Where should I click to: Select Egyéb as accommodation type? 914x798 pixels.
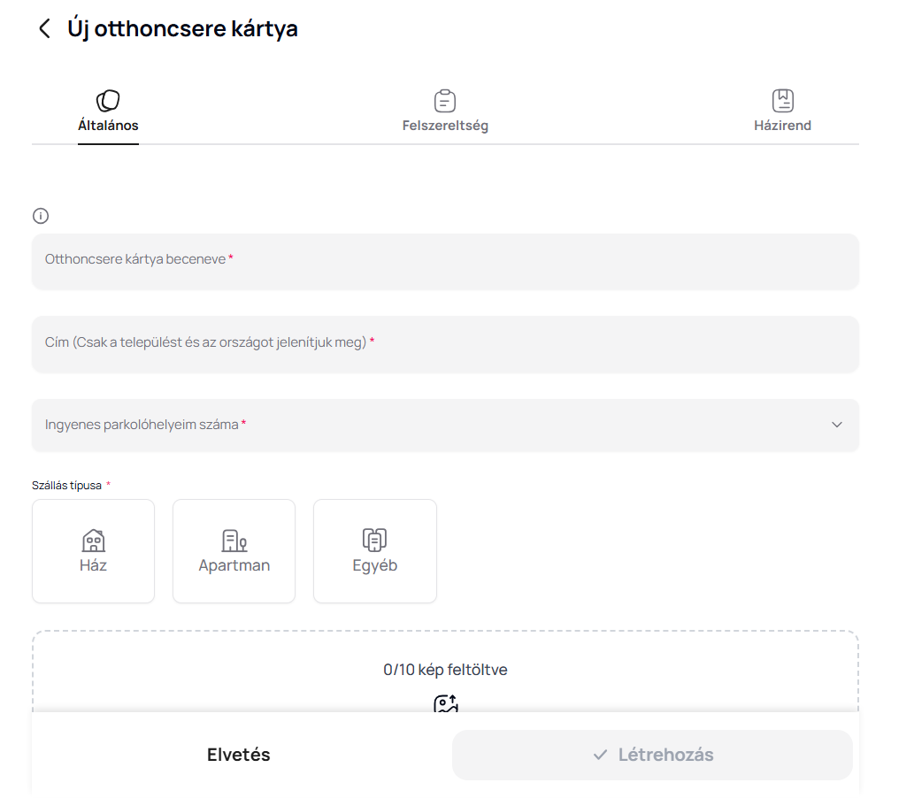coord(374,551)
